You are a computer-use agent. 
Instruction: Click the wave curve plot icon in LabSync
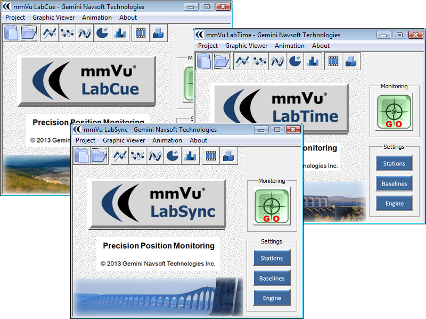pos(155,156)
